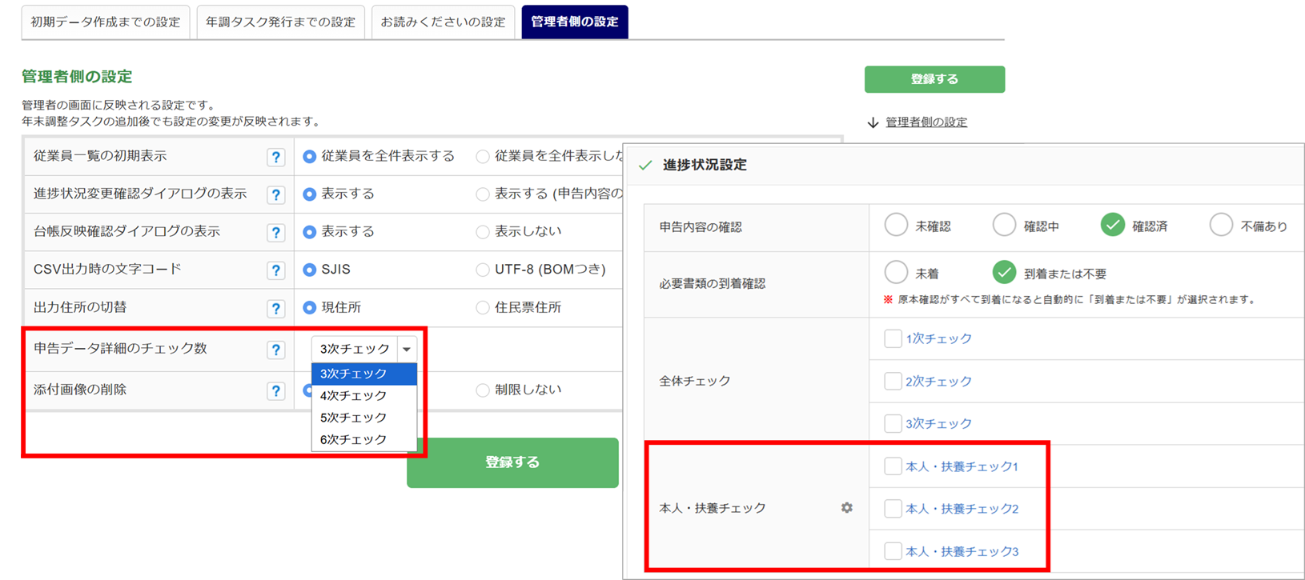Tick the 1次チェック checkbox
This screenshot has height=580, width=1305.
(x=893, y=338)
